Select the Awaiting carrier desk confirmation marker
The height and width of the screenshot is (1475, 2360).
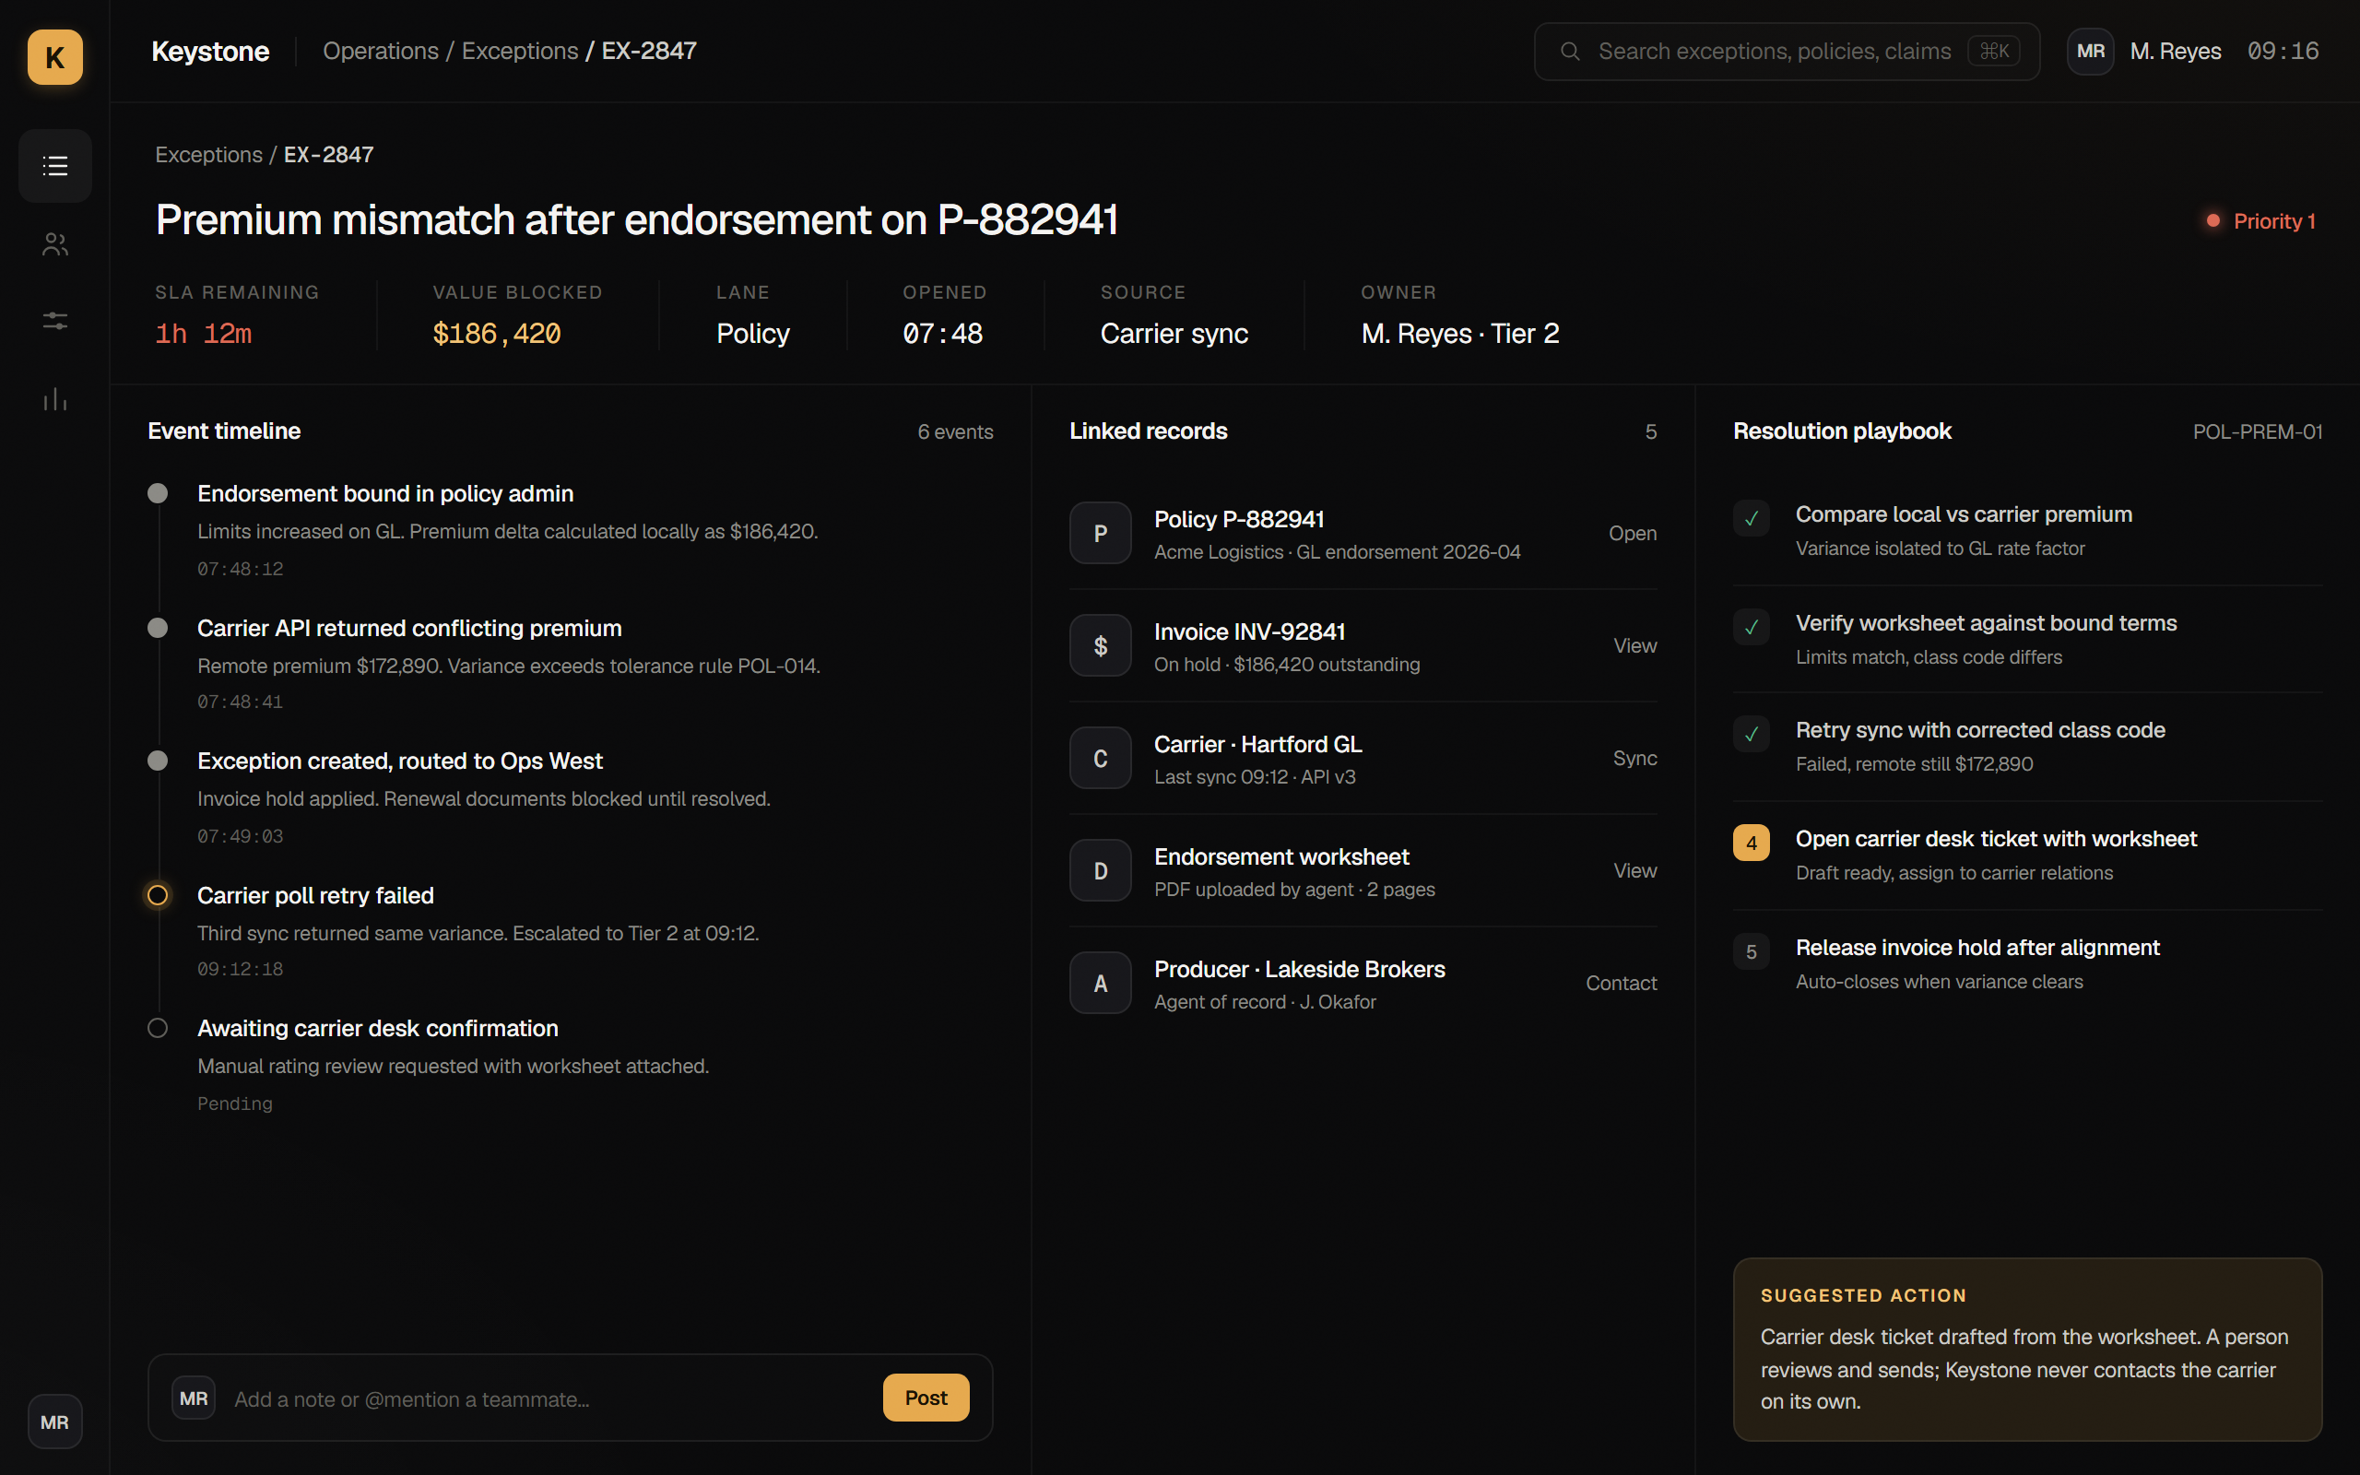pyautogui.click(x=157, y=1028)
